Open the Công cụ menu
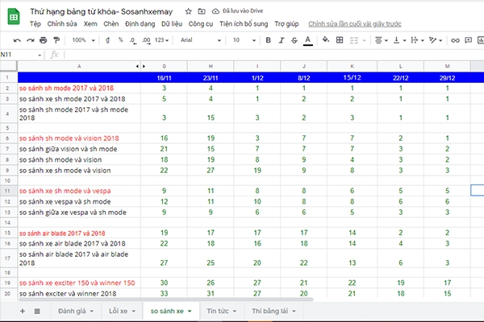 201,24
